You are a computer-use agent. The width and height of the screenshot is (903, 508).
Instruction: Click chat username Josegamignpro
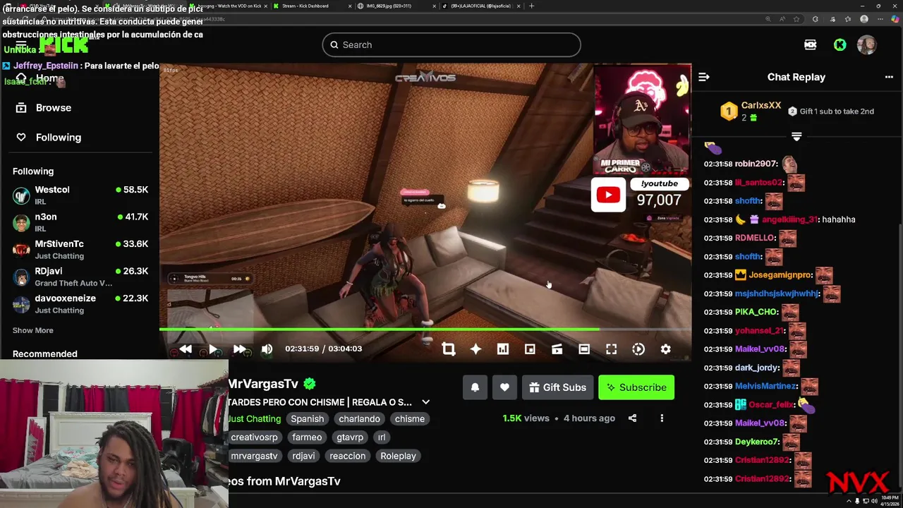(x=780, y=275)
